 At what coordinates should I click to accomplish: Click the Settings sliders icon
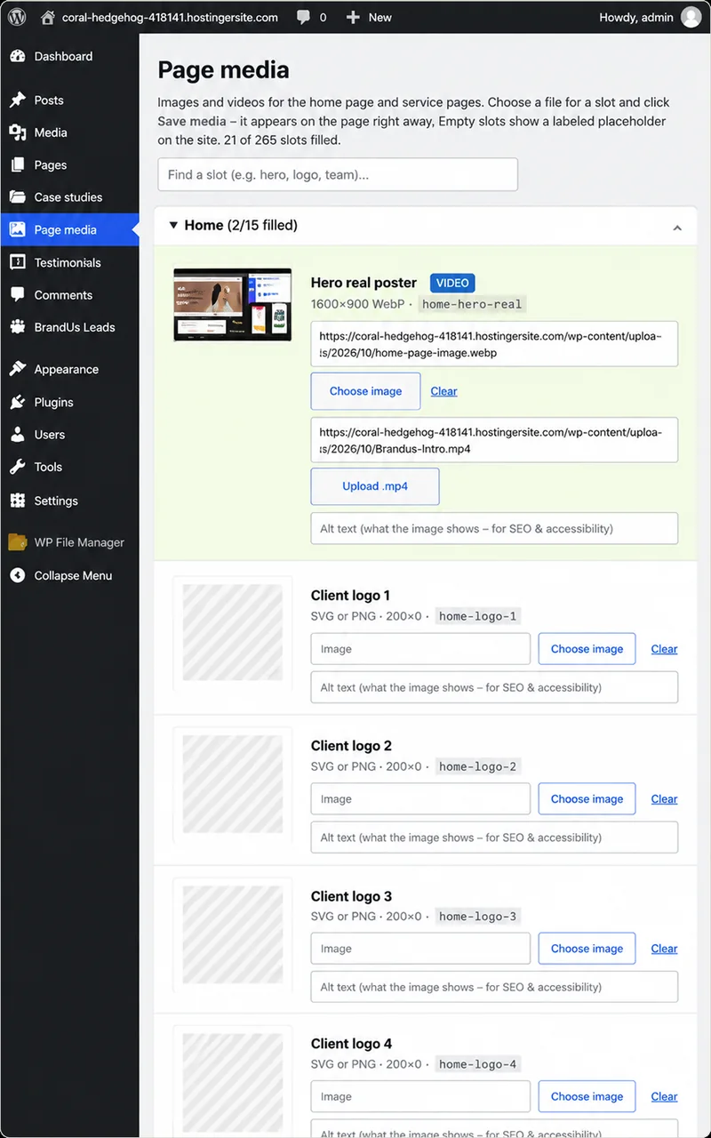coord(18,501)
